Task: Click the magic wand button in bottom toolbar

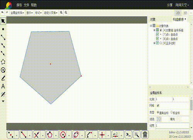Action: click(x=137, y=135)
